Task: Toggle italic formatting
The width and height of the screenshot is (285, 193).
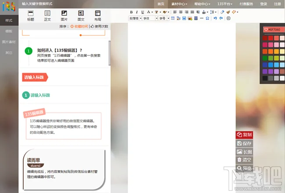Action: coord(137,12)
